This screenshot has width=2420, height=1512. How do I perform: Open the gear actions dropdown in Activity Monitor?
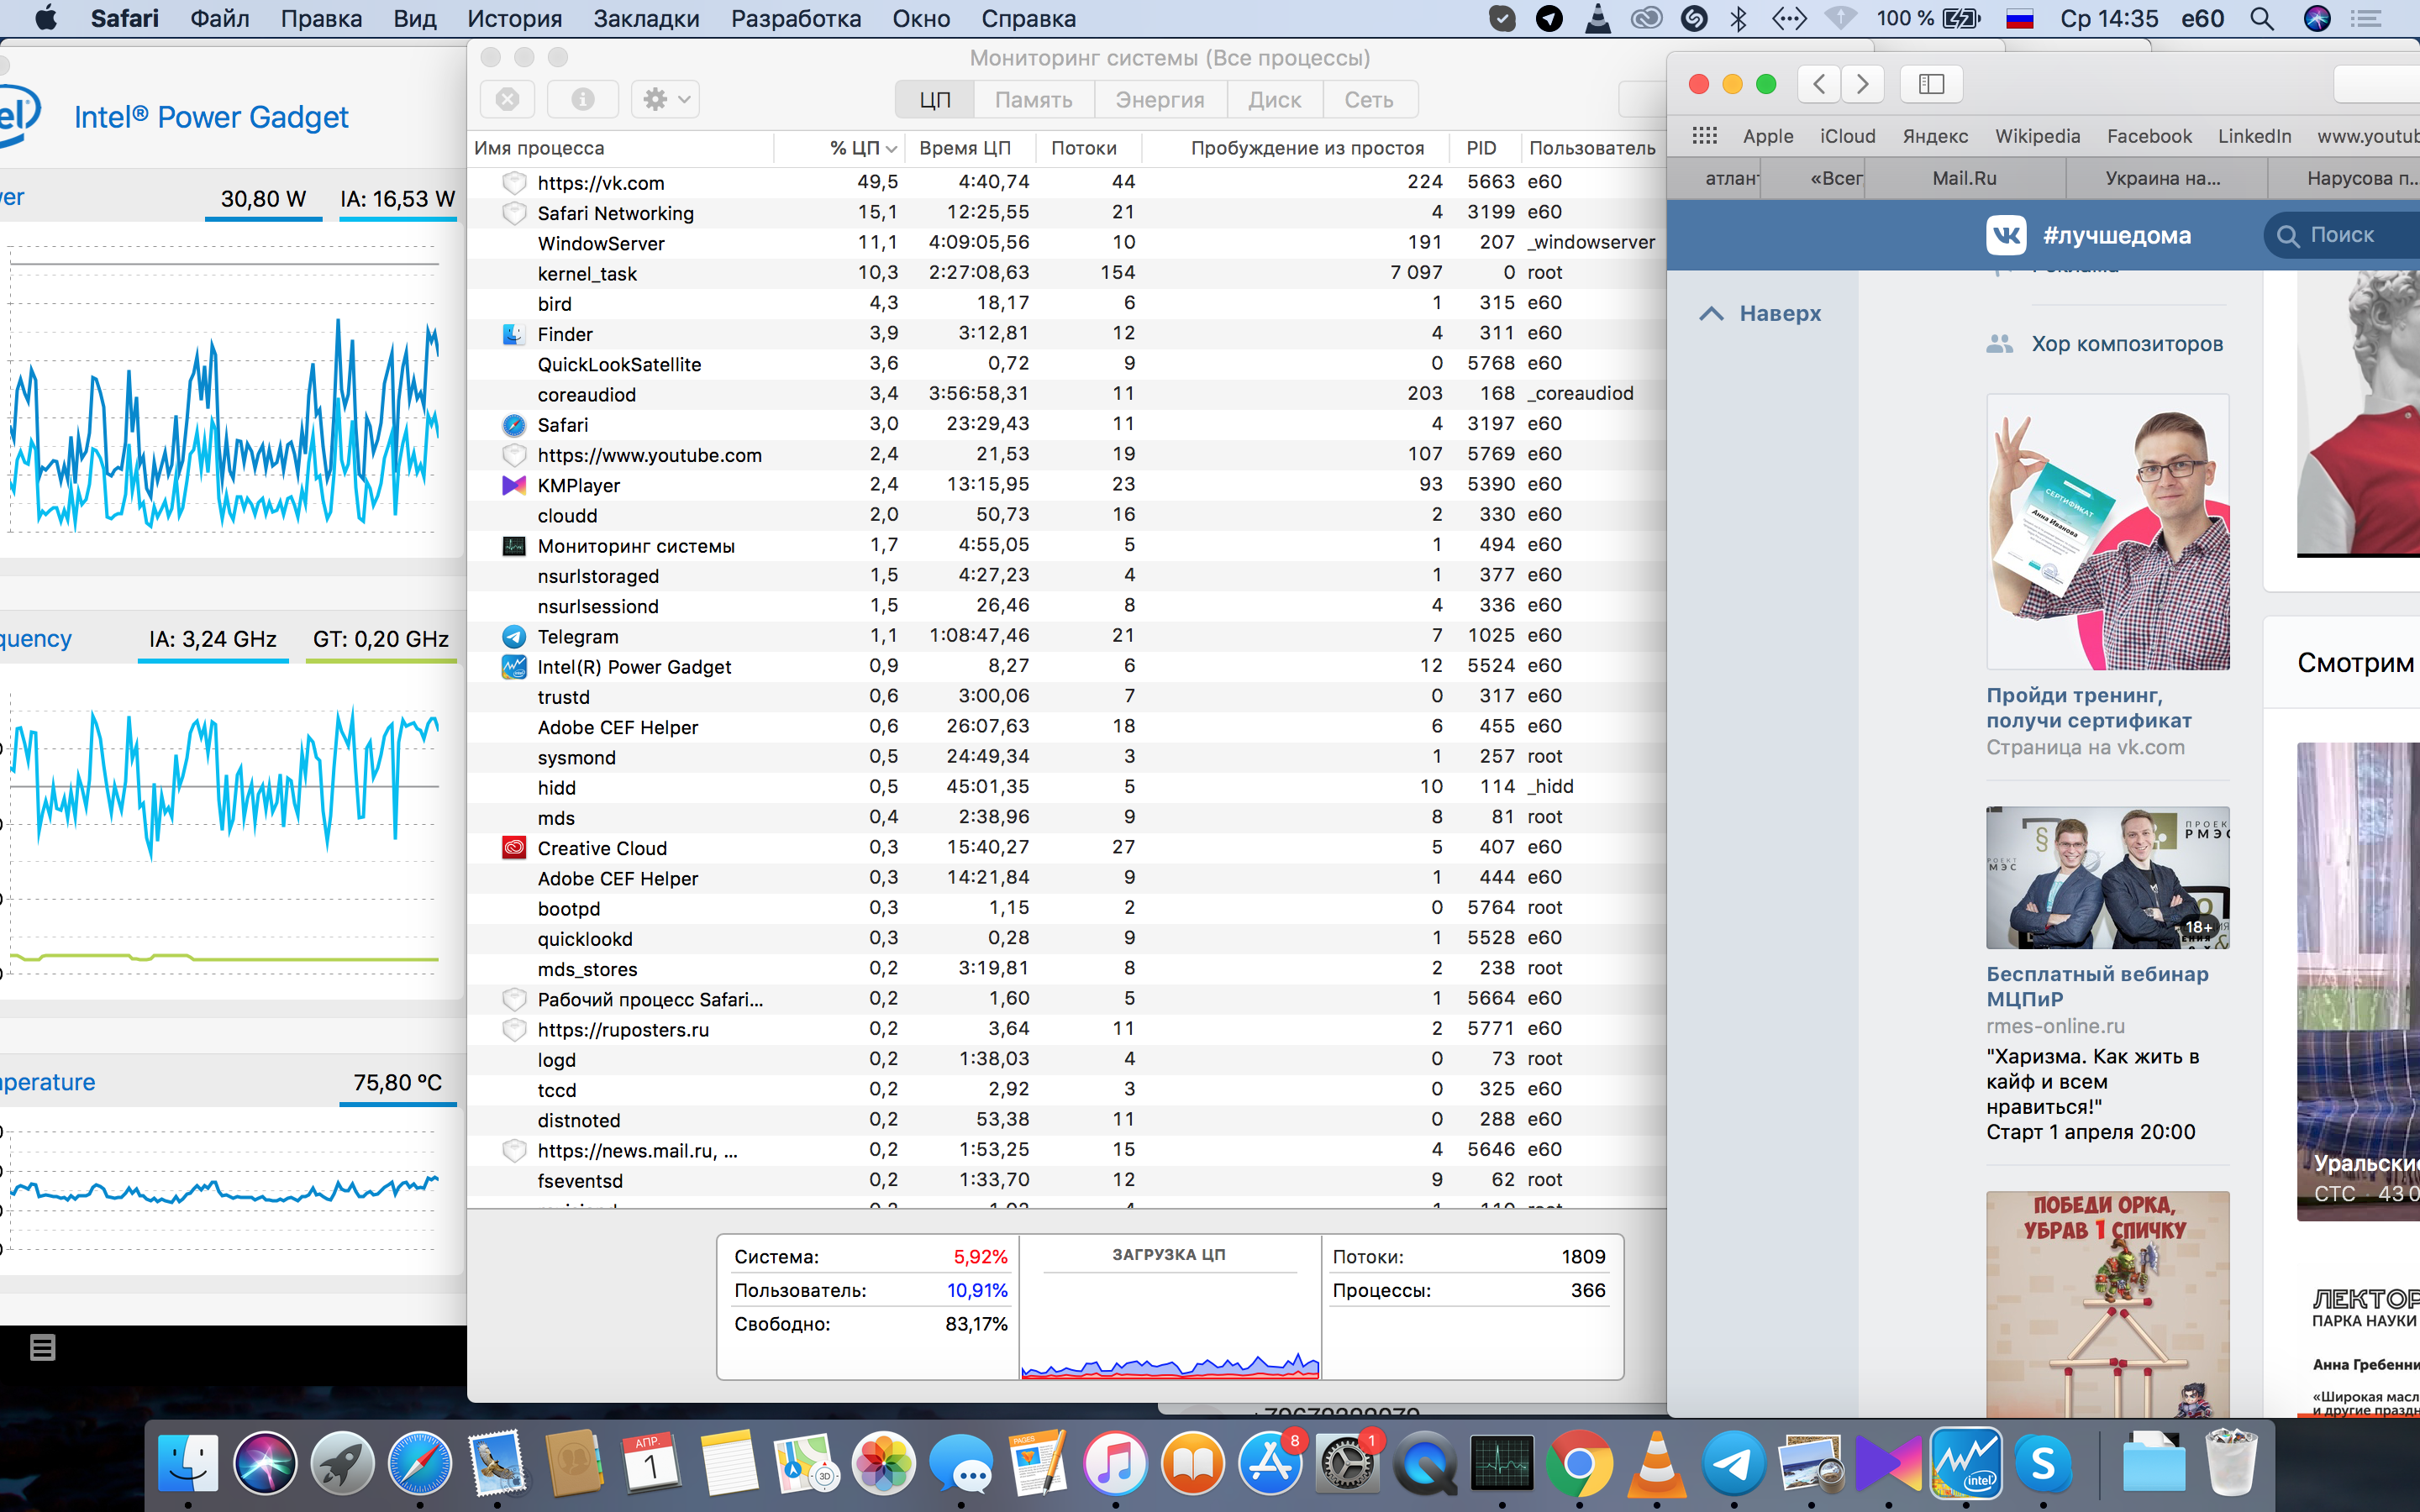(x=666, y=99)
